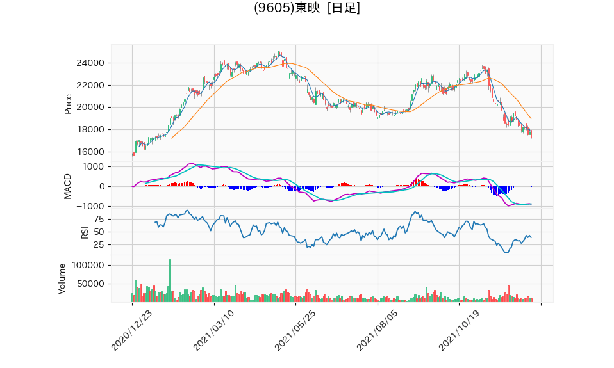Click the 22000 price tick label
614x368 pixels.
pos(90,85)
